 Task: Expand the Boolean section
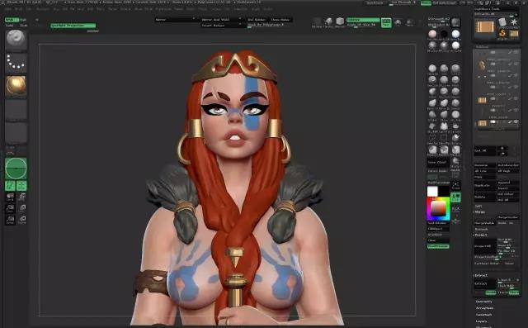coord(482,229)
